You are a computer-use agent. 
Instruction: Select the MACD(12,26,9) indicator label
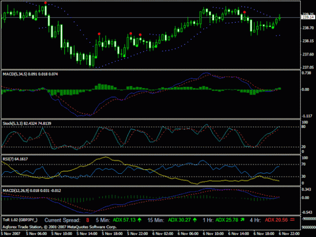[32, 191]
